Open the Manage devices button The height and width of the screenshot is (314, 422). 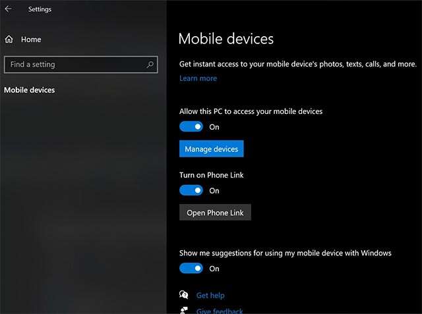click(x=211, y=149)
